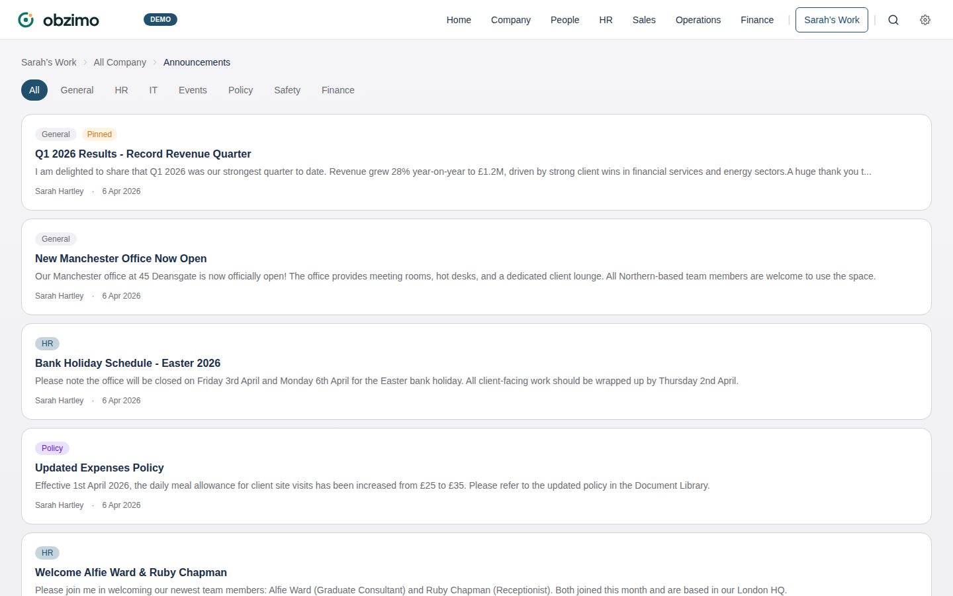Filter announcements by General
Screen dimensions: 953x596
[77, 90]
